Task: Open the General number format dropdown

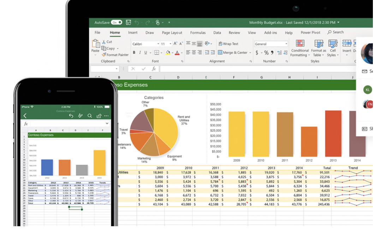Action: point(286,44)
